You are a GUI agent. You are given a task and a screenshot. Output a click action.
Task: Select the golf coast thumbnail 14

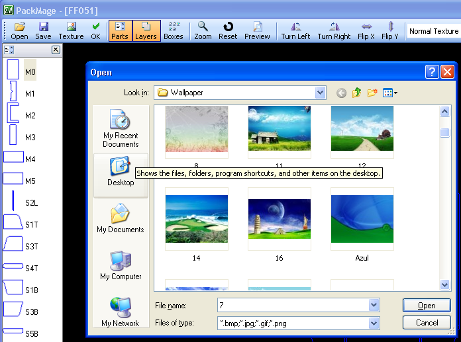pos(197,219)
